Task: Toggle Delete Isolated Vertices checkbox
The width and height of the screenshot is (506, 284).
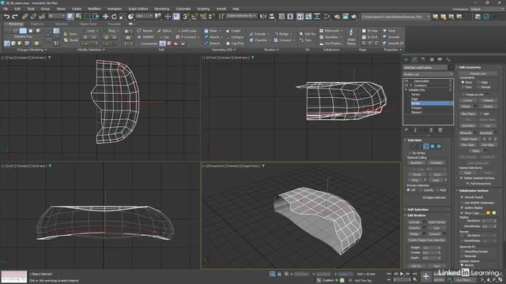Action: point(462,178)
